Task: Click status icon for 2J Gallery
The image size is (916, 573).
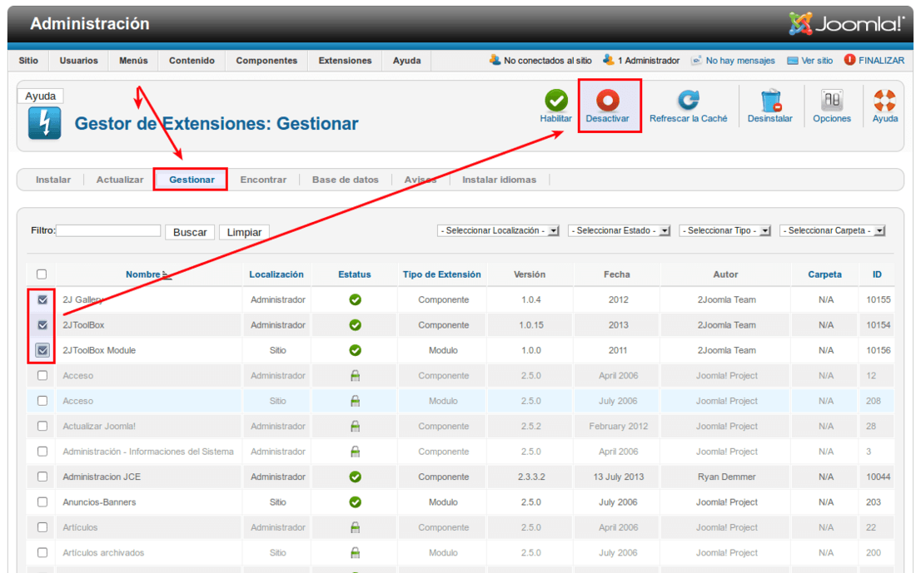Action: [356, 300]
